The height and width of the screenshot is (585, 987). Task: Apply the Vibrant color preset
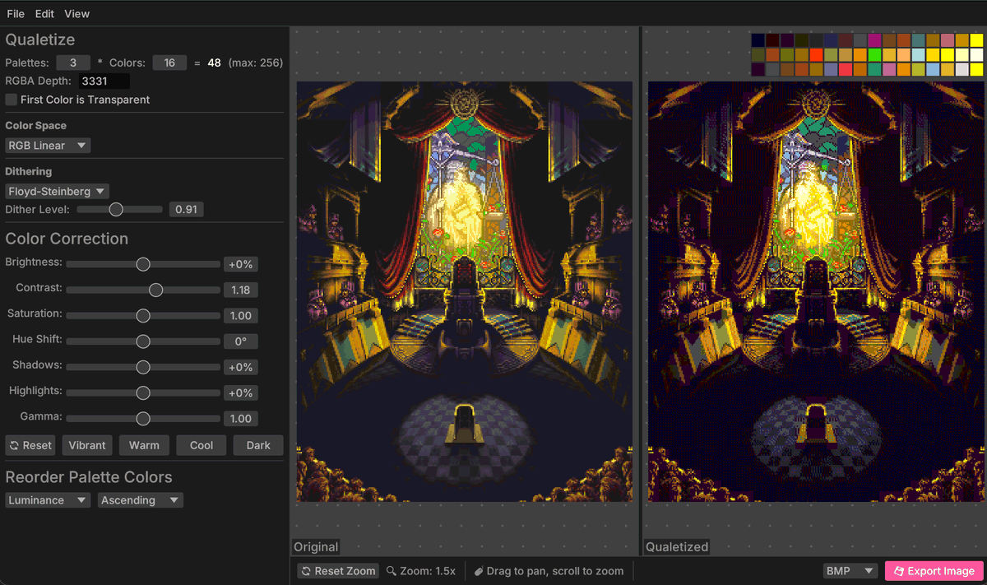(86, 445)
